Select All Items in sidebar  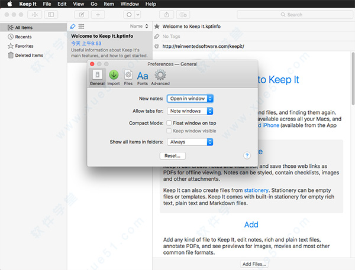[x=33, y=28]
